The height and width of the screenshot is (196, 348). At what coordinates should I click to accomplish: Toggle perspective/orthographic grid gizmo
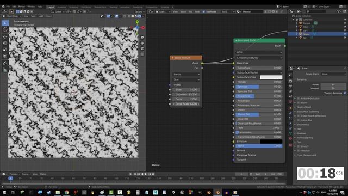pyautogui.click(x=142, y=54)
